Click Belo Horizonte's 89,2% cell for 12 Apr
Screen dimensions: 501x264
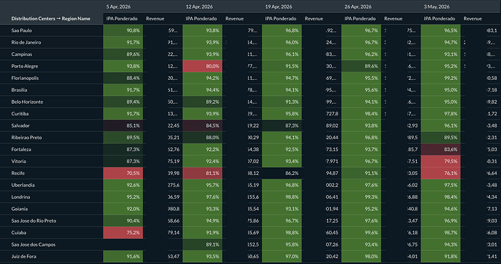[203, 102]
